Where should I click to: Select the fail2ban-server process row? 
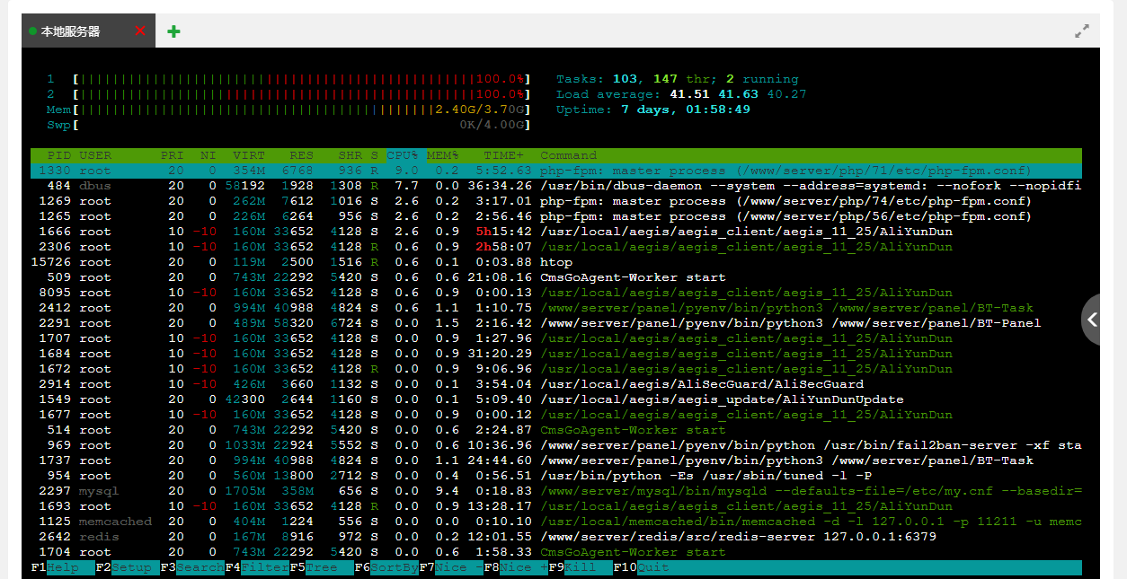pos(556,445)
